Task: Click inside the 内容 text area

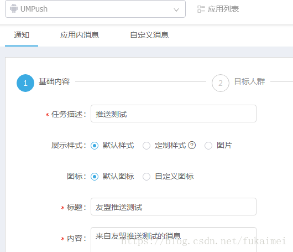Action: tap(174, 240)
